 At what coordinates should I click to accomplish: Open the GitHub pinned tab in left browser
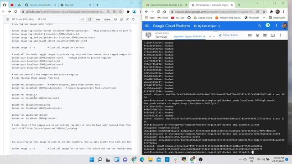pos(5,5)
